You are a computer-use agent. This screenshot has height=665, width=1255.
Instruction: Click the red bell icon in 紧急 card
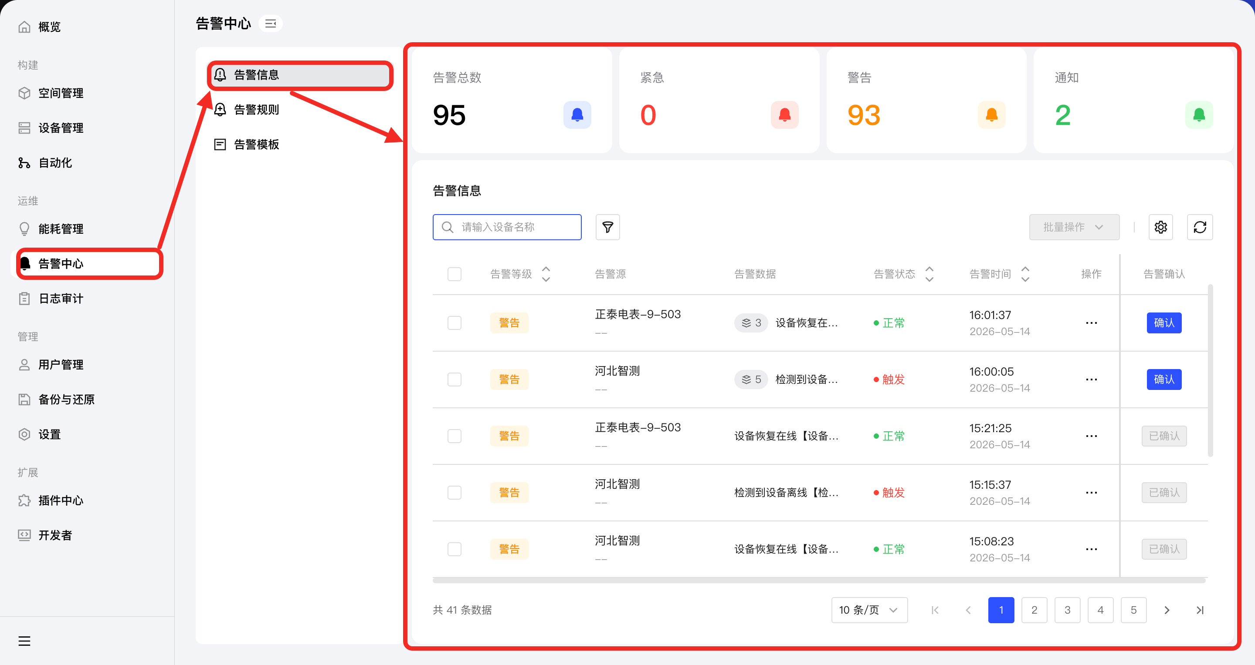point(784,115)
